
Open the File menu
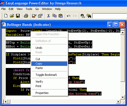click(3, 9)
